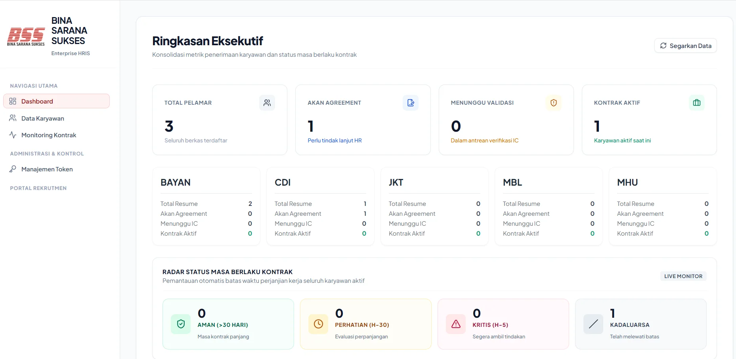Click the briefcase icon on Kontrak Aktif card
Screen dimensions: 736x359
[697, 103]
